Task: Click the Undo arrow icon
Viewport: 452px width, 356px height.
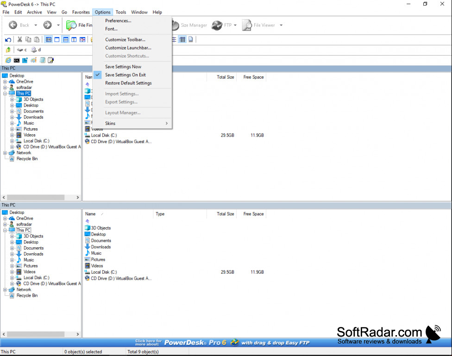Action: click(8, 39)
